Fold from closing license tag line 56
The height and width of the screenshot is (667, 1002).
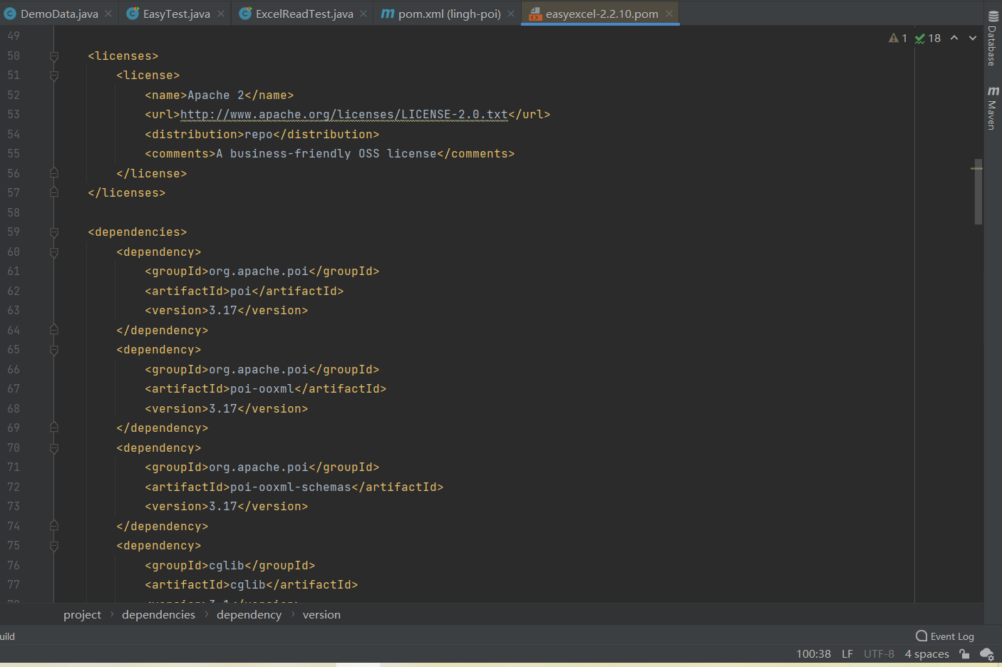coord(53,173)
